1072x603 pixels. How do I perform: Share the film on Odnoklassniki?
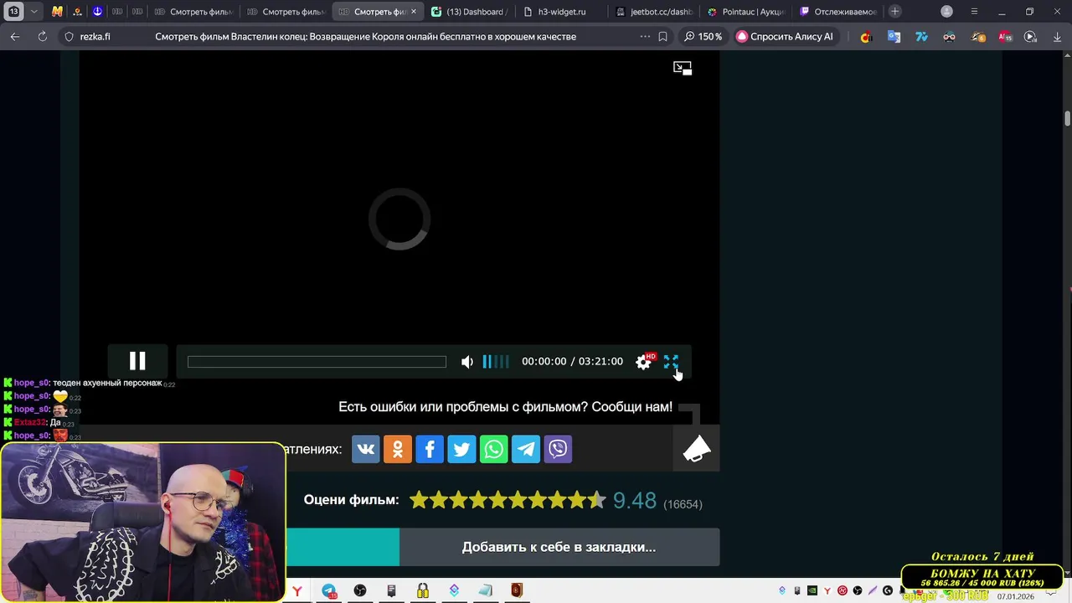tap(398, 449)
